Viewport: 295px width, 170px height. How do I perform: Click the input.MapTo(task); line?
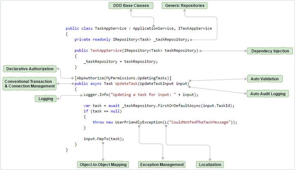[104, 139]
